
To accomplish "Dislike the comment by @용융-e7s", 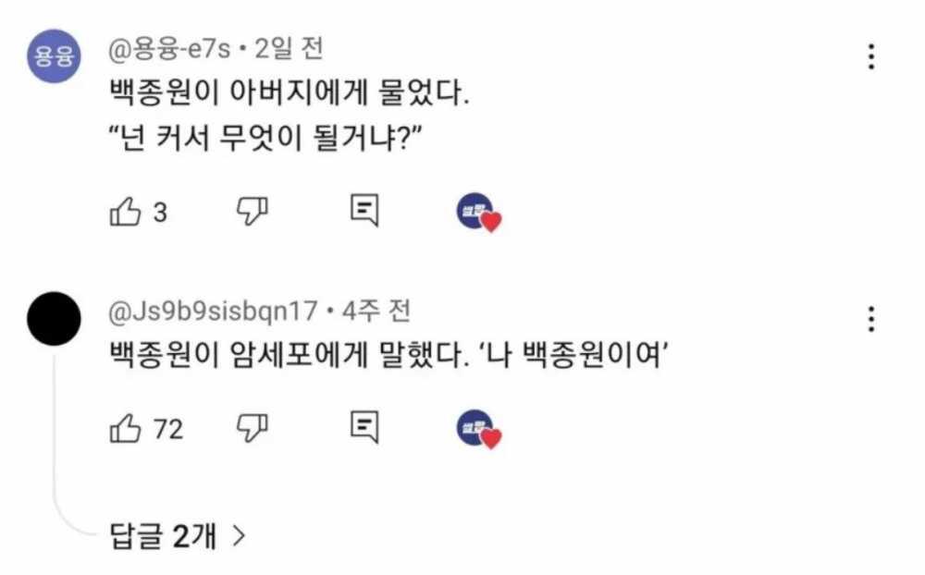I will 252,213.
